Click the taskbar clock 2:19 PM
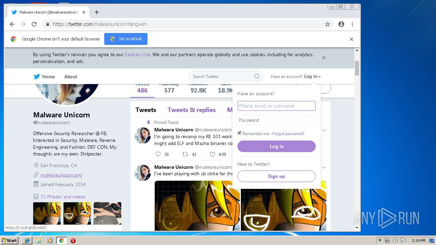The height and width of the screenshot is (245, 436). tap(419, 241)
